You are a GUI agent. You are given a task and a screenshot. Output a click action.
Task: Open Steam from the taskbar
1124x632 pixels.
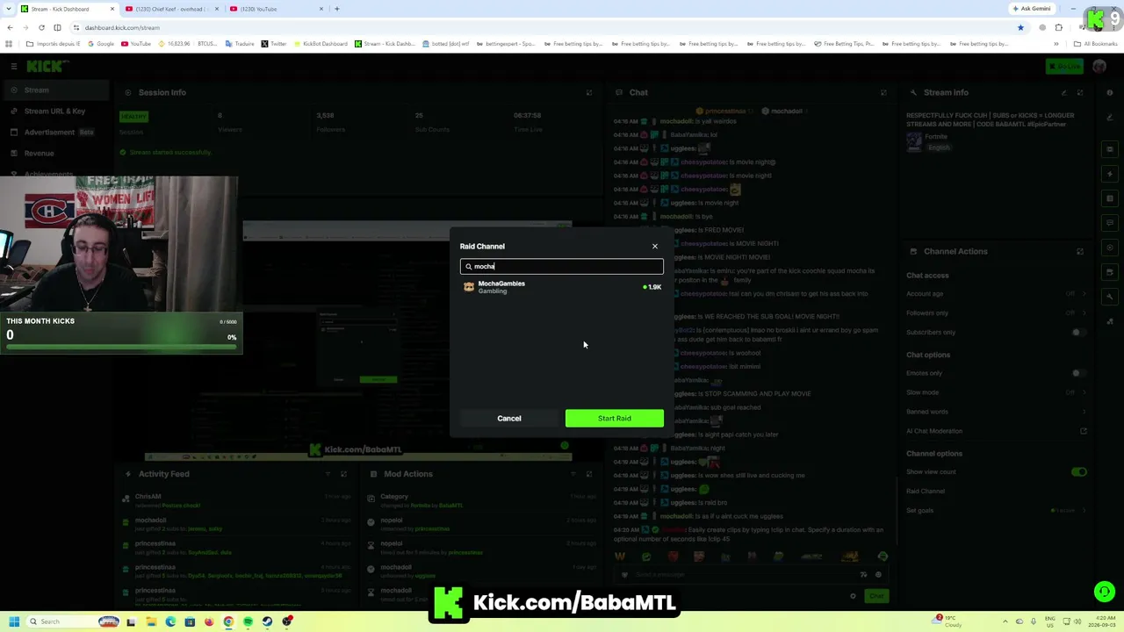268,621
